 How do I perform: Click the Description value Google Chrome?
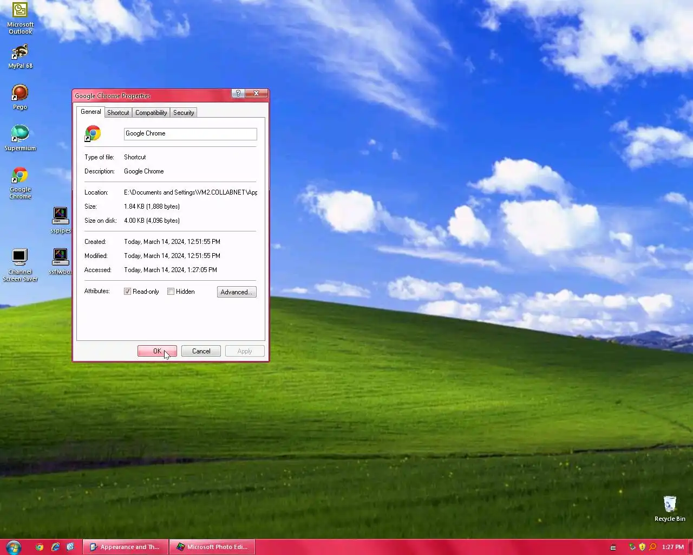143,171
